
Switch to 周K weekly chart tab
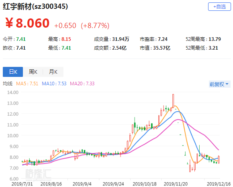click(33, 72)
